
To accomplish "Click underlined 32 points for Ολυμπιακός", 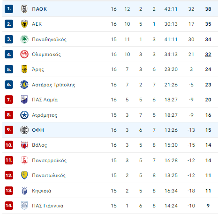I will [208, 55].
